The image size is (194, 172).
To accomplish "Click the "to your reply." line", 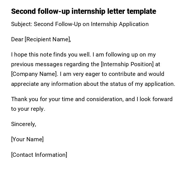I will click(28, 109).
